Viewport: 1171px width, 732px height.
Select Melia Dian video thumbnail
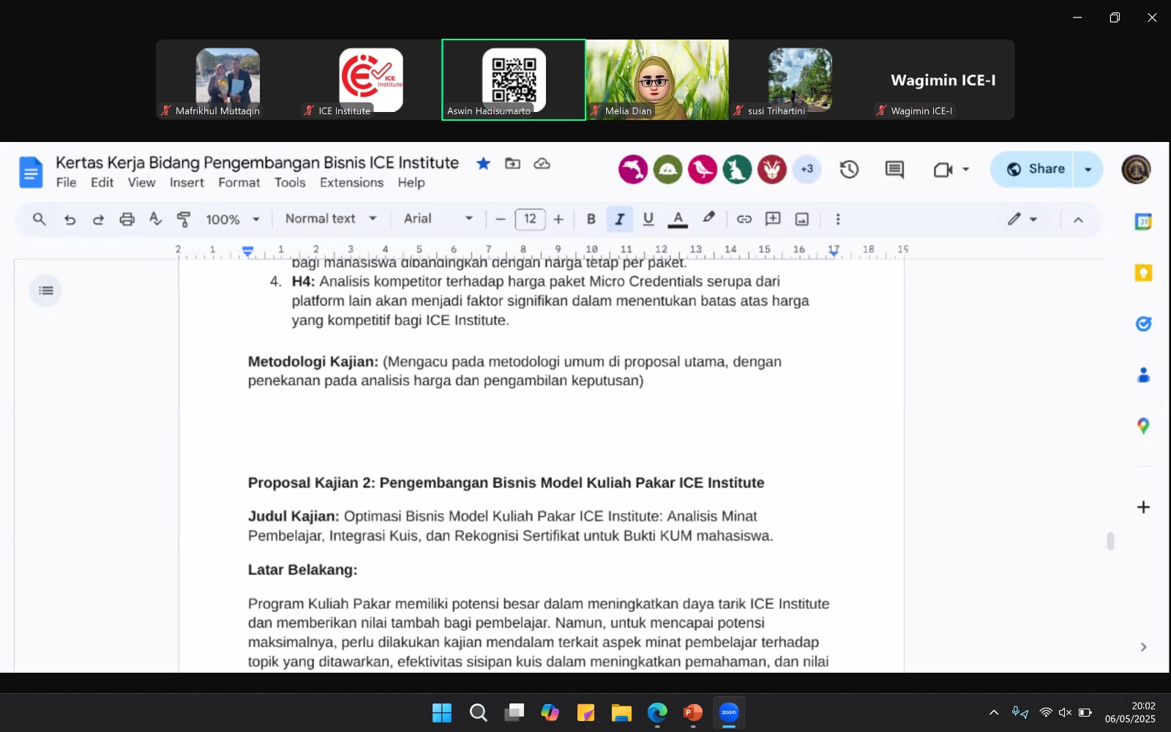[657, 80]
